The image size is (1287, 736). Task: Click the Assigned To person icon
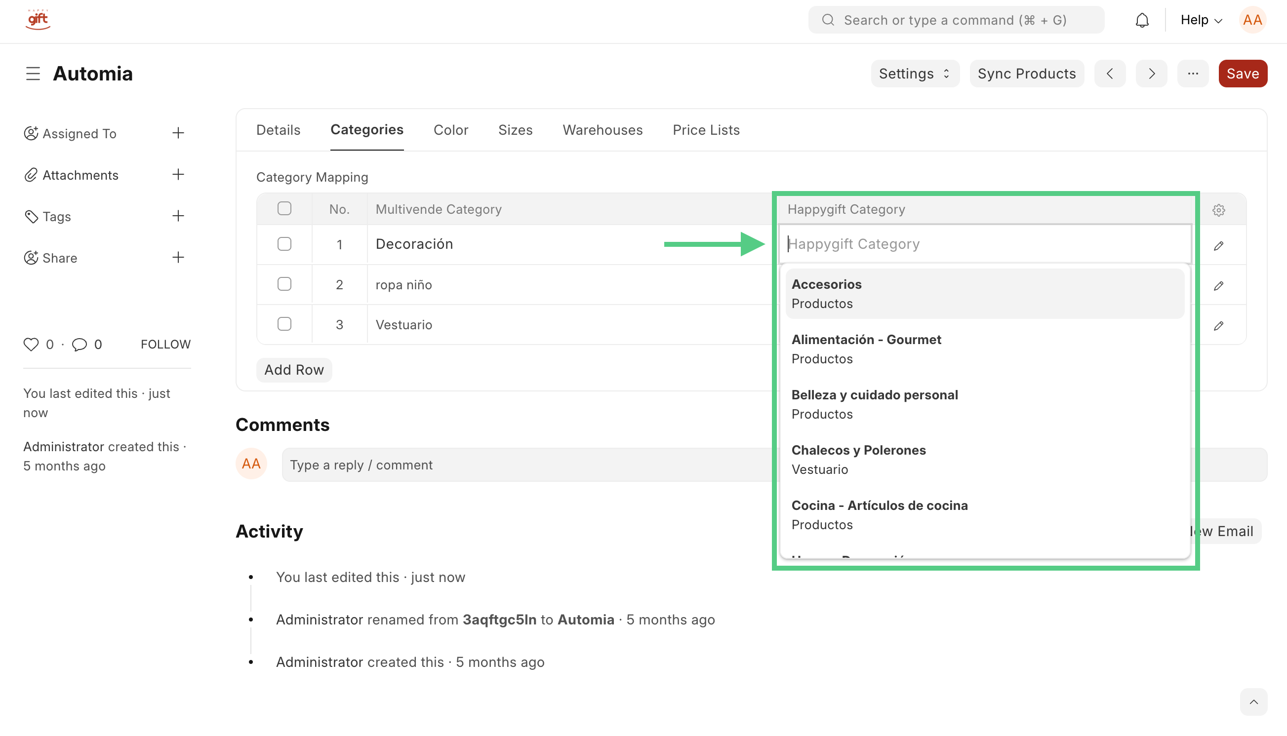point(31,133)
